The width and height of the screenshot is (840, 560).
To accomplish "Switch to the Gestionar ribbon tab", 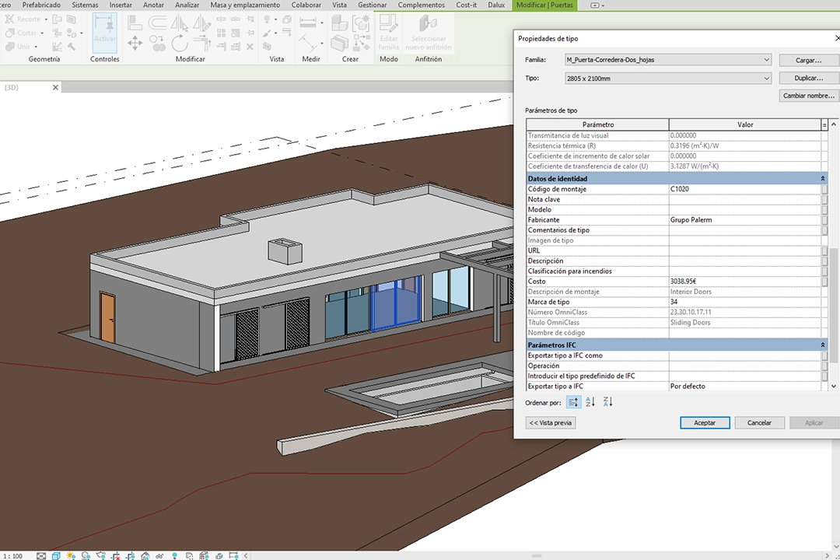I will 372,5.
